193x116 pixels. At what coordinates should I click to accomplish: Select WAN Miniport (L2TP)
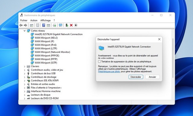[46, 49]
